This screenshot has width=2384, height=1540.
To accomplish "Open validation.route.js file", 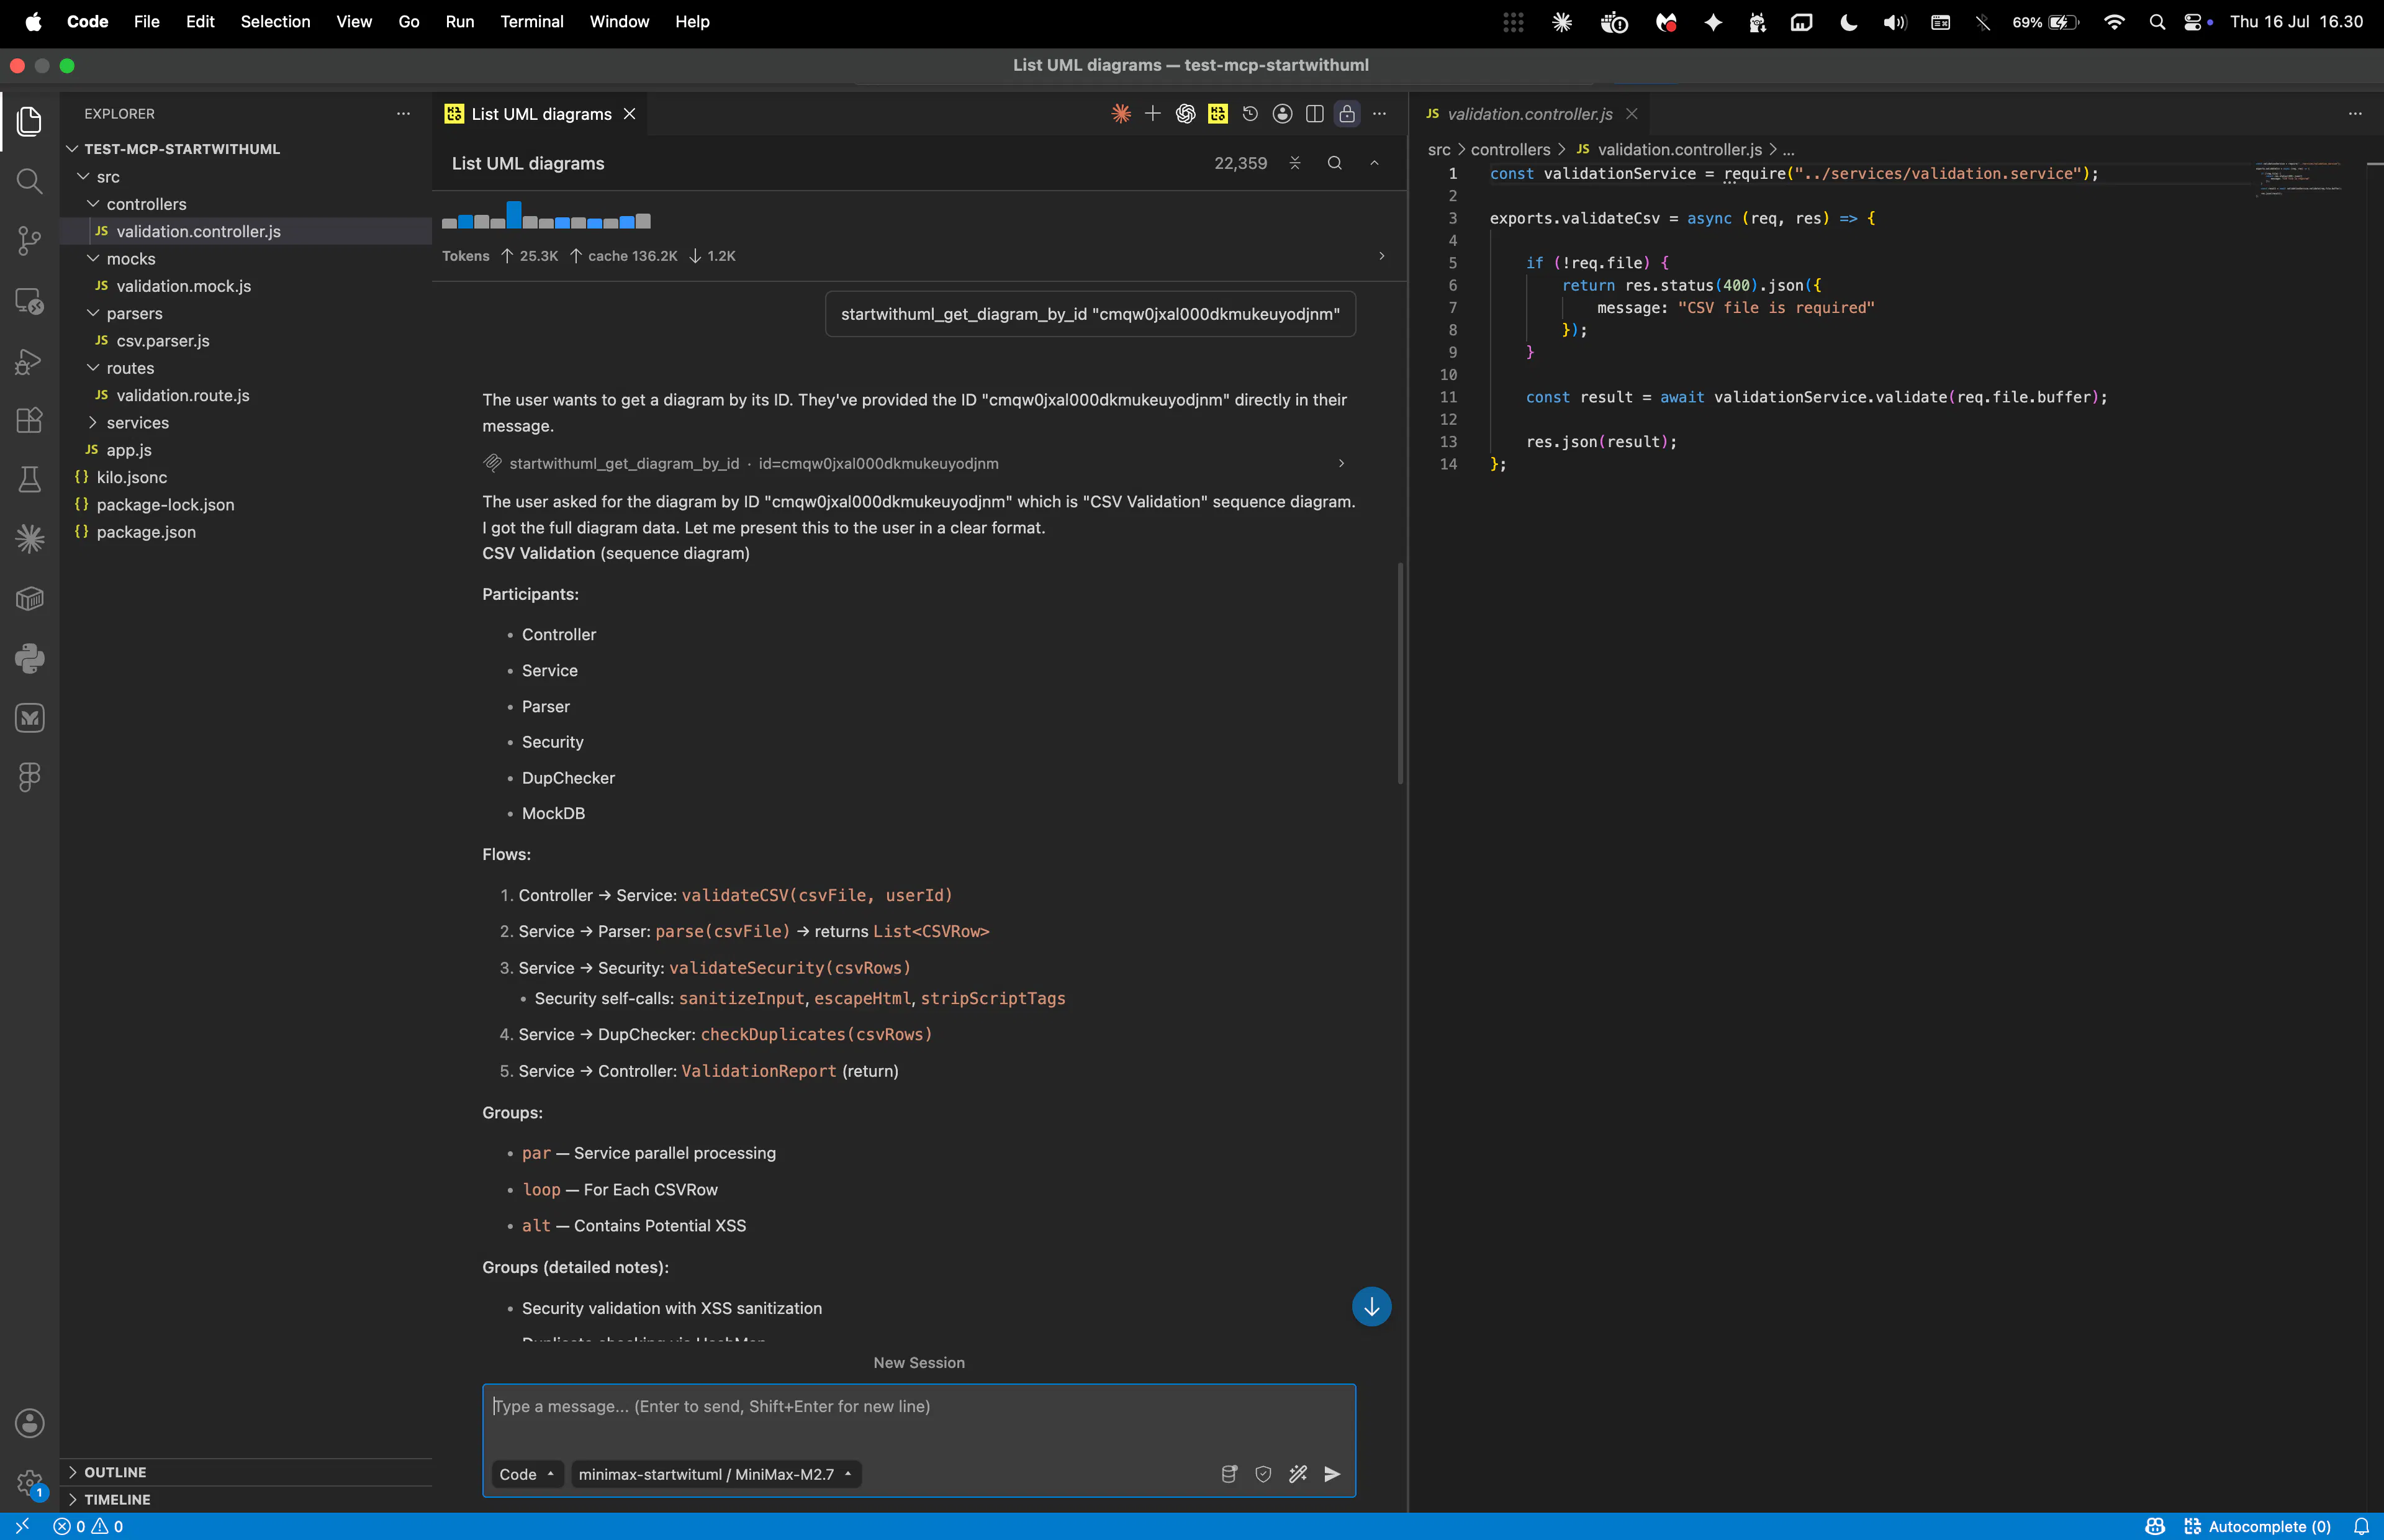I will [x=183, y=395].
